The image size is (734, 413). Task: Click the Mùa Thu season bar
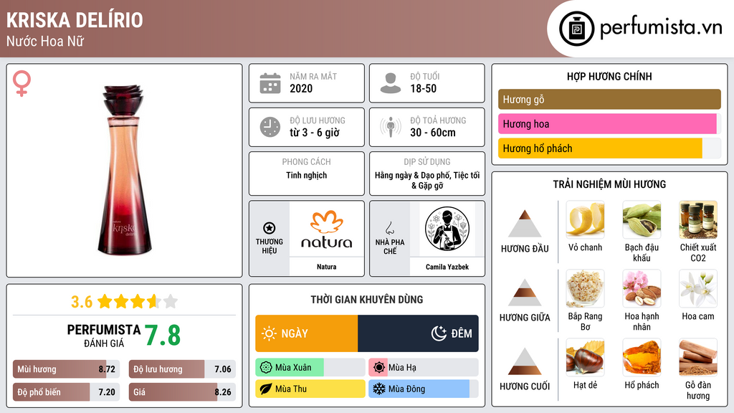[x=310, y=389]
